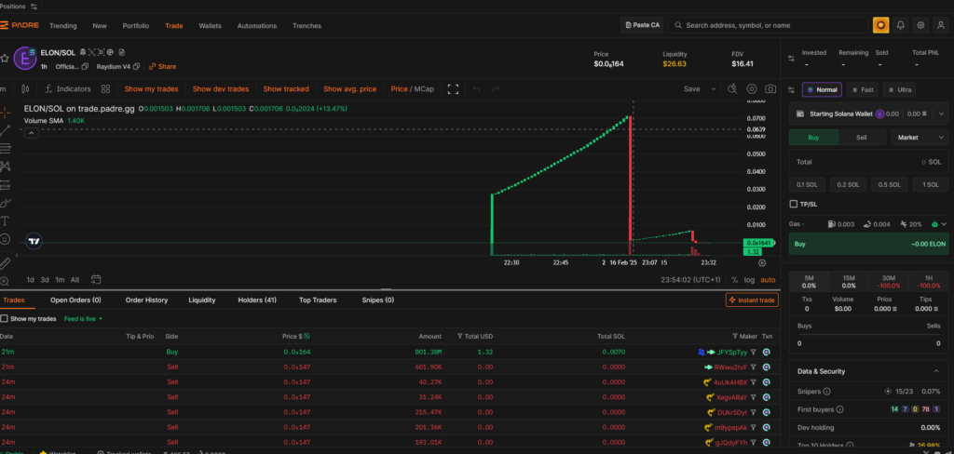Switch to the Holders (41) tab
954x454 pixels.
tap(257, 300)
